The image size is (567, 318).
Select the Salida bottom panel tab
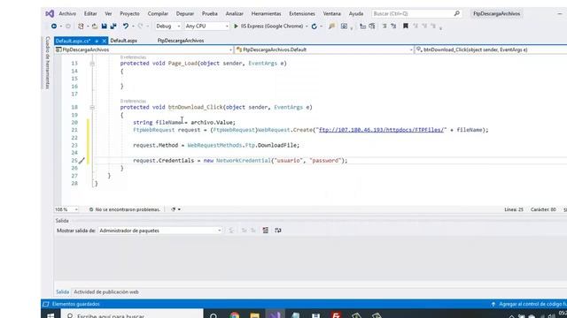tap(62, 292)
